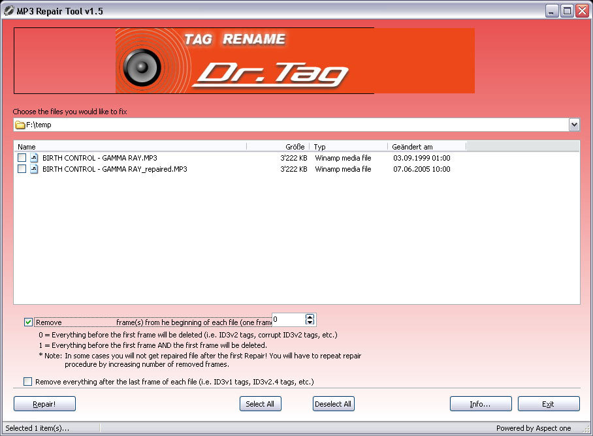Viewport: 593px width, 436px height.
Task: Click the Select All button
Action: [260, 403]
